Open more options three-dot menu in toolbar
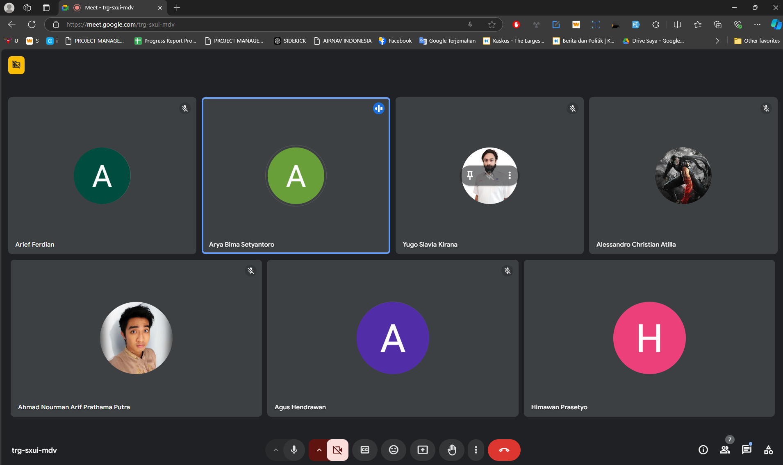This screenshot has height=465, width=783. click(476, 450)
